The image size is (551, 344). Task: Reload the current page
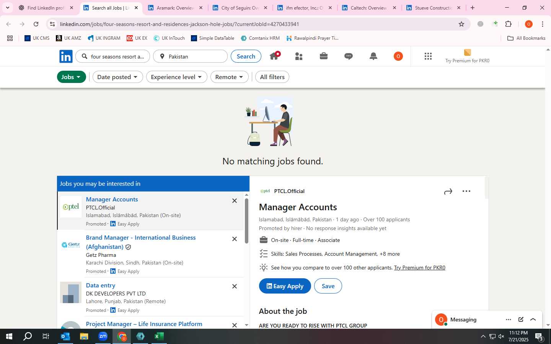coord(36,24)
